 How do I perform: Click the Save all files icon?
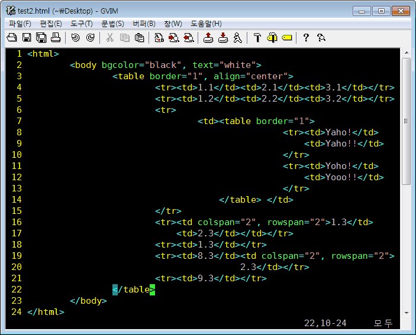[41, 38]
